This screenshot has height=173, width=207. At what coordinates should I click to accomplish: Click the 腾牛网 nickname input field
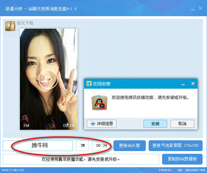(38, 146)
